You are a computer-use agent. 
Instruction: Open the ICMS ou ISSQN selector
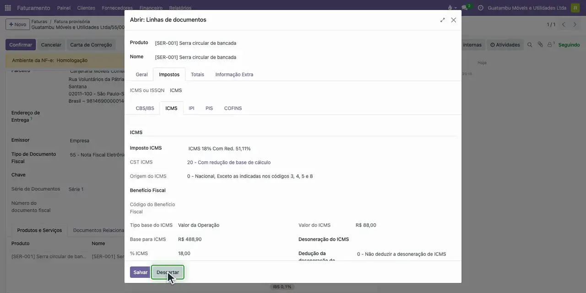pos(176,91)
